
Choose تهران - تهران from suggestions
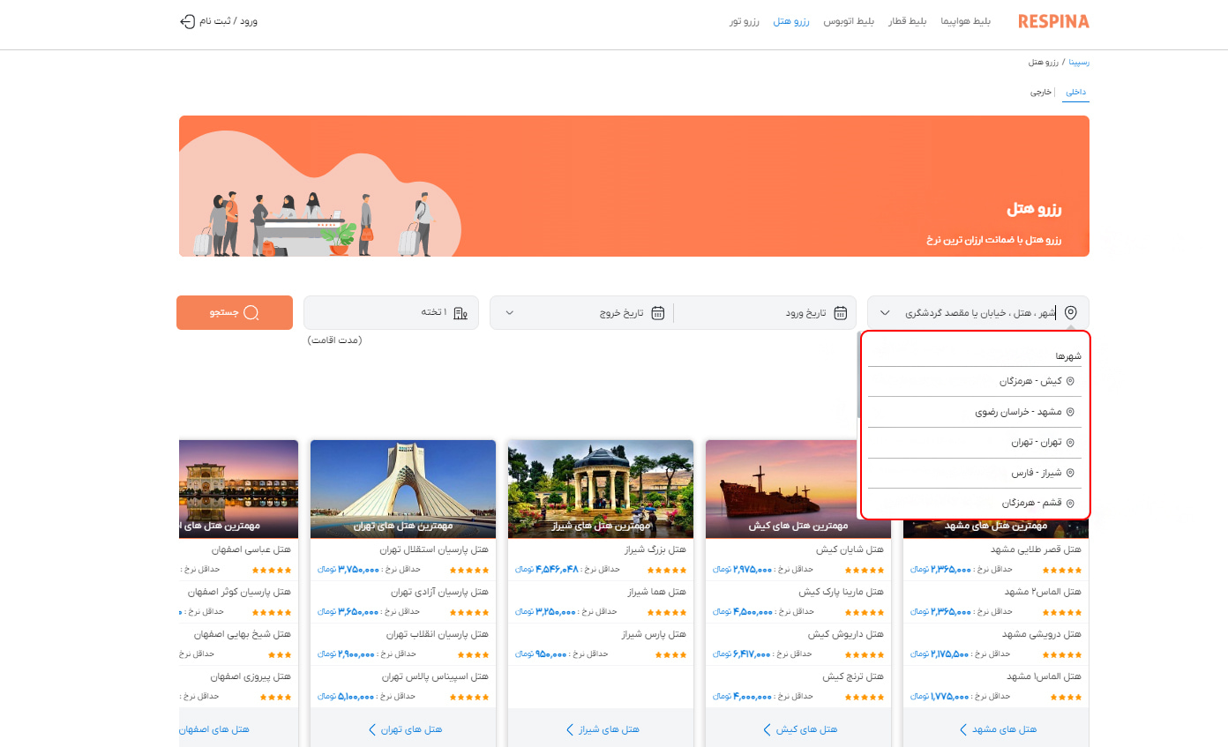click(1036, 442)
